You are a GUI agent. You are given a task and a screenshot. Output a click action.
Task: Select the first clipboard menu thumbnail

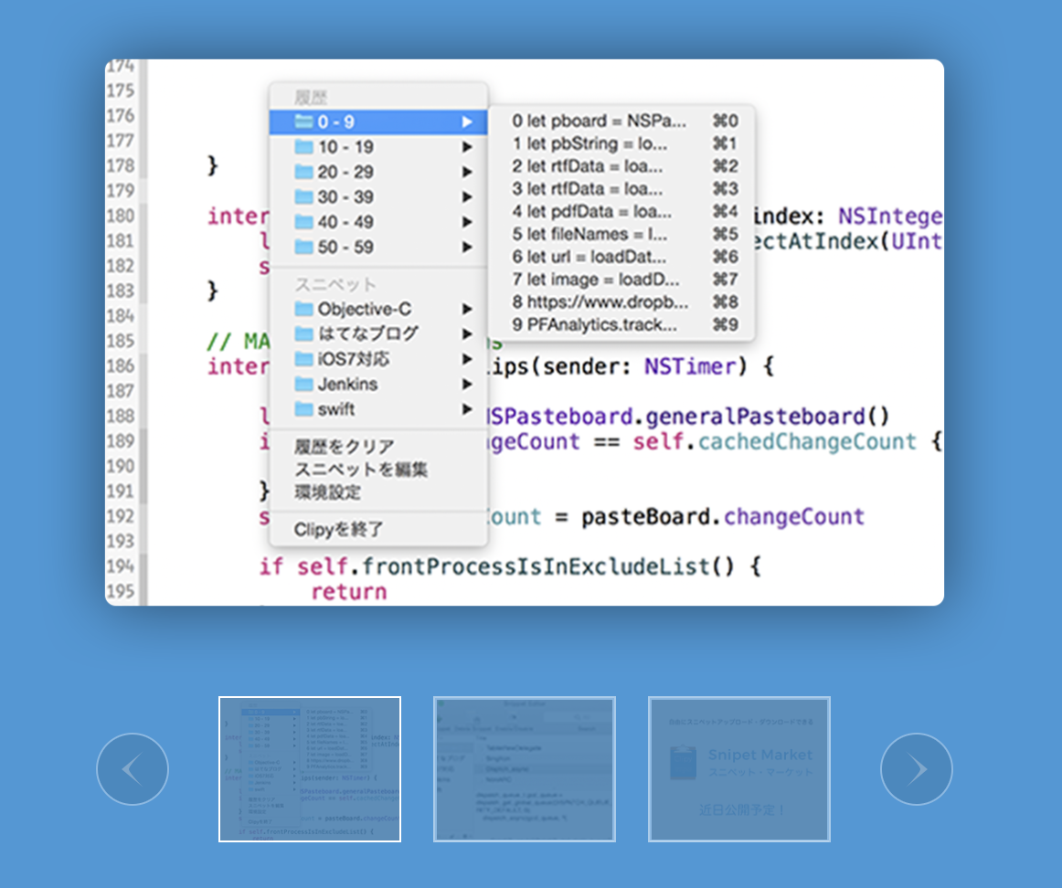310,769
